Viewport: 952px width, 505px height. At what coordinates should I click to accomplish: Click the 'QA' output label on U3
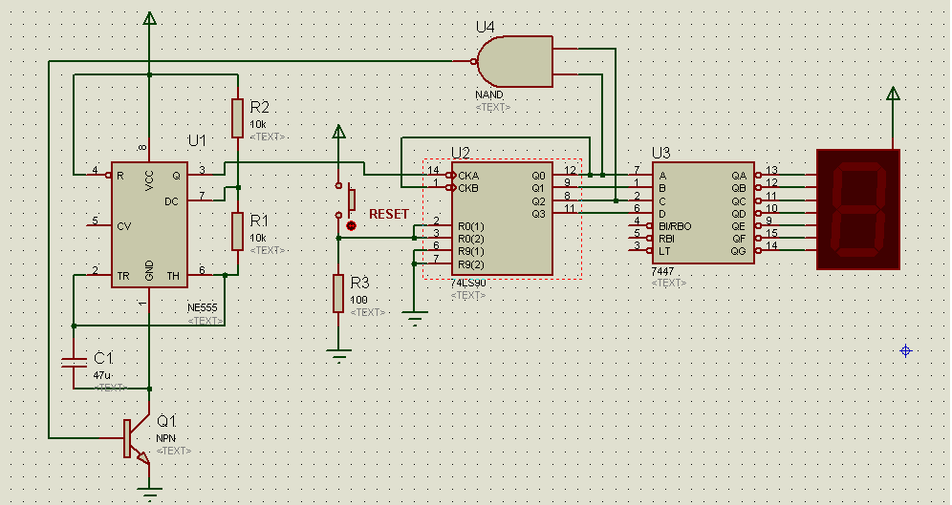pyautogui.click(x=739, y=176)
